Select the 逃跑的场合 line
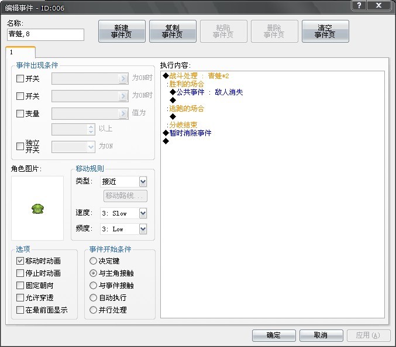This screenshot has width=396, height=347. [x=187, y=109]
